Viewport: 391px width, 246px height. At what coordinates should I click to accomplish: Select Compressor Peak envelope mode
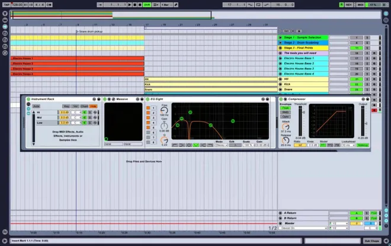286,108
